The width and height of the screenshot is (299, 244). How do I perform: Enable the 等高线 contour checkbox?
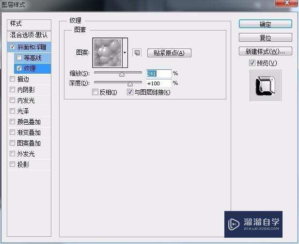(19, 57)
